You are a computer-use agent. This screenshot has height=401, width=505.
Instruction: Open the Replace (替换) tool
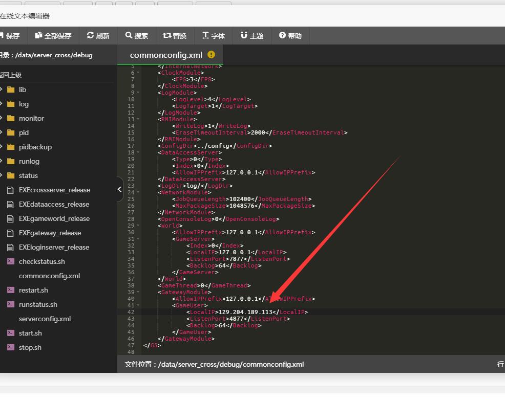(167, 35)
